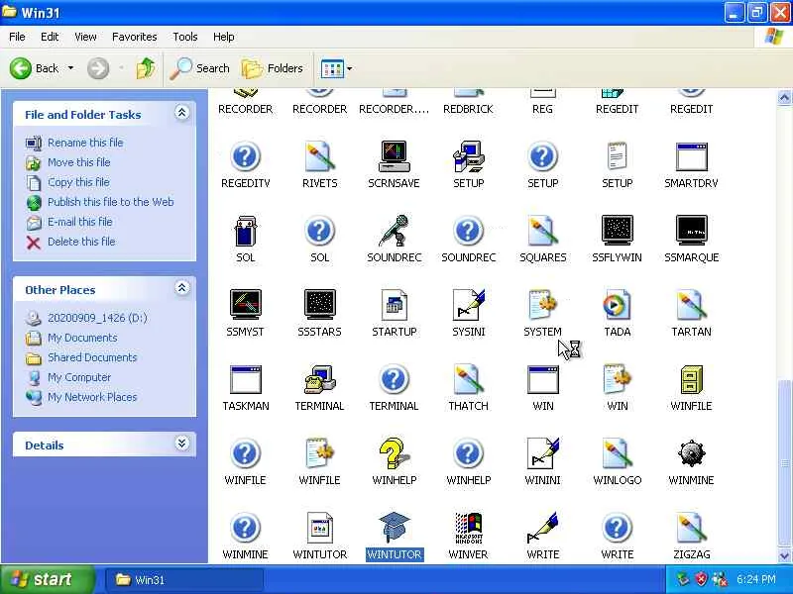Click the 6:24 PM clock
Image resolution: width=793 pixels, height=594 pixels.
click(756, 579)
